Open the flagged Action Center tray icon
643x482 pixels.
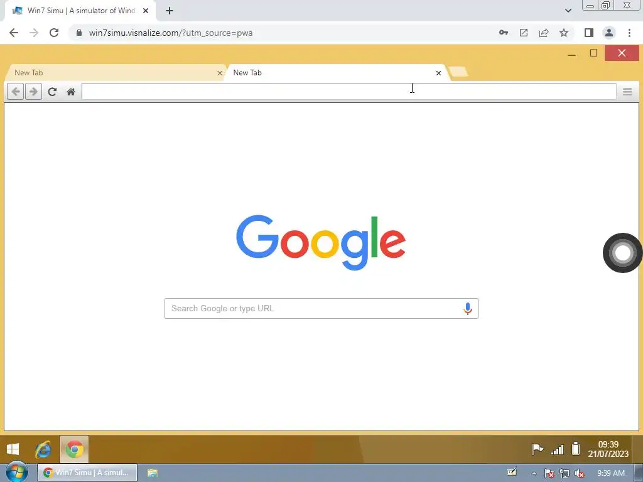[x=549, y=473]
